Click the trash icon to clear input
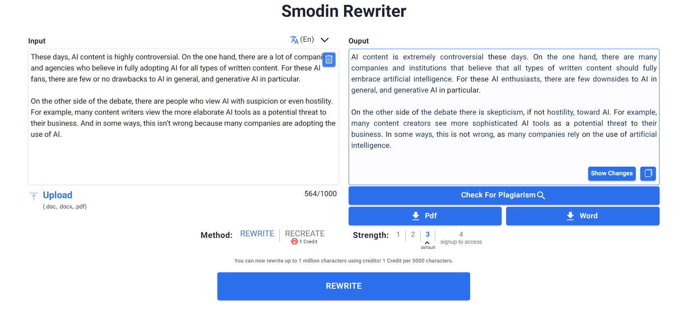The image size is (685, 310). [329, 60]
